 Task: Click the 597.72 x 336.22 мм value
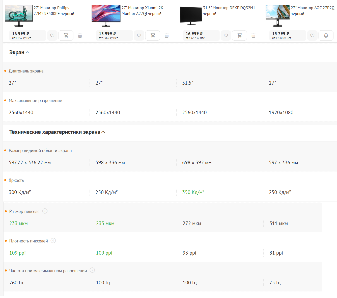(30, 162)
